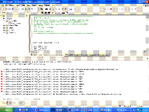Editor vertical scrollbar up arrow
The image size is (149, 112).
click(x=147, y=17)
